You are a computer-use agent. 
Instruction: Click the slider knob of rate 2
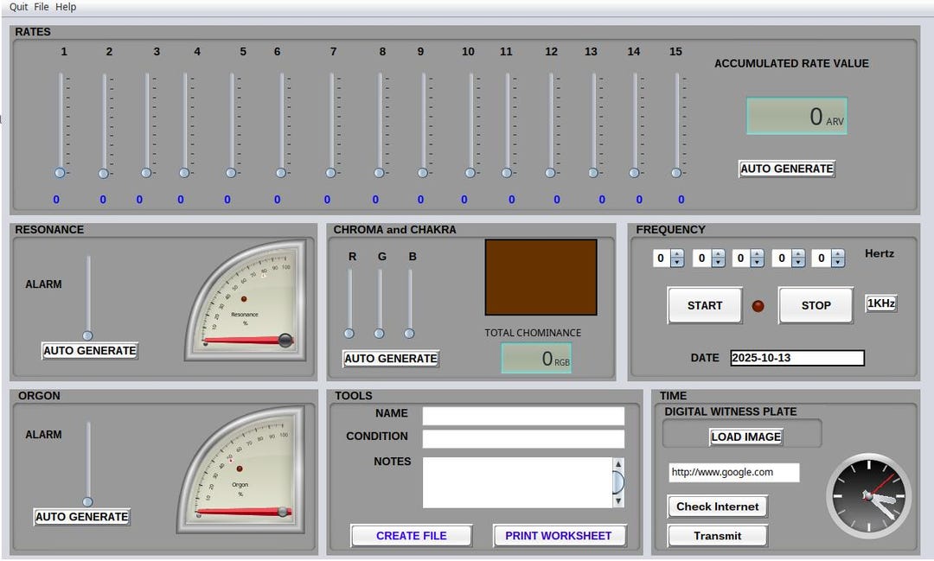tap(104, 173)
